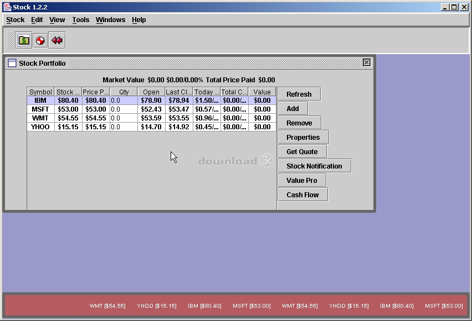Image resolution: width=472 pixels, height=321 pixels.
Task: Open the Tools menu
Action: coord(80,20)
